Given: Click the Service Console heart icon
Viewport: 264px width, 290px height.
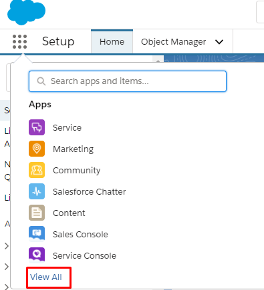Looking at the screenshot, I should (x=37, y=255).
